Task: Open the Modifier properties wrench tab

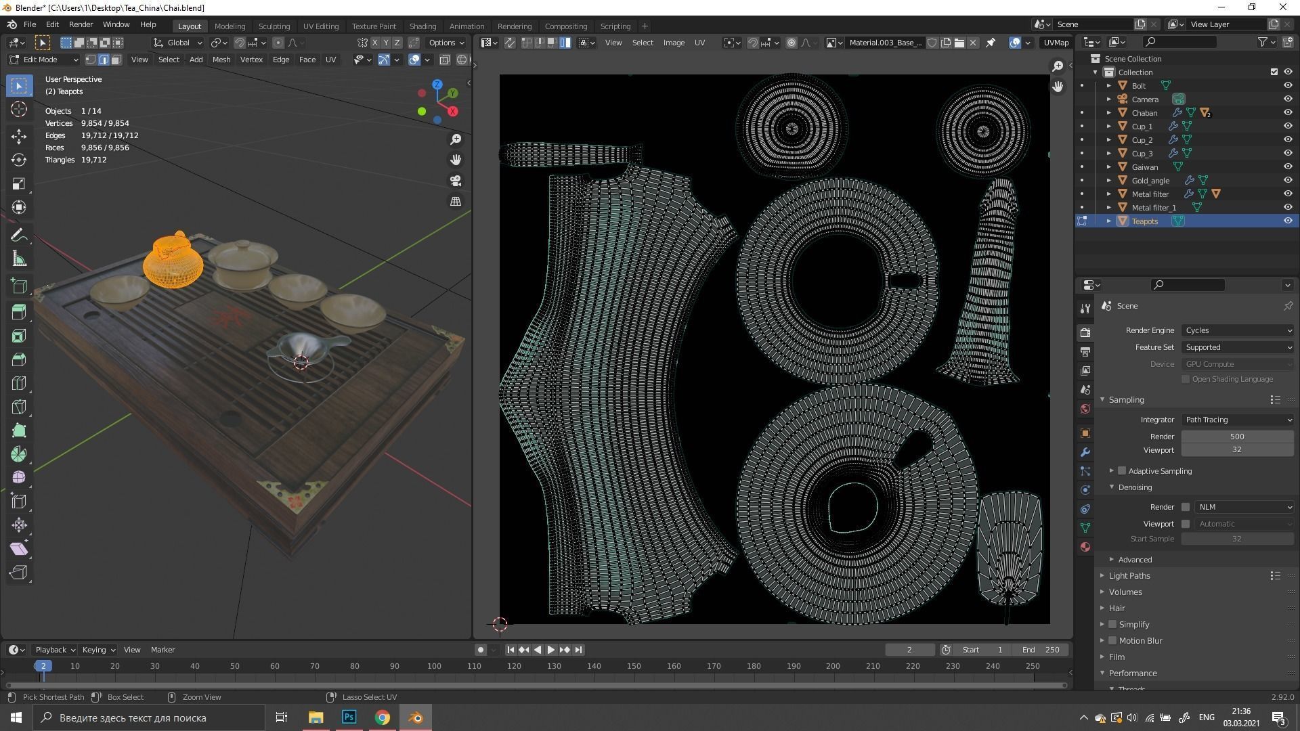Action: [1085, 452]
